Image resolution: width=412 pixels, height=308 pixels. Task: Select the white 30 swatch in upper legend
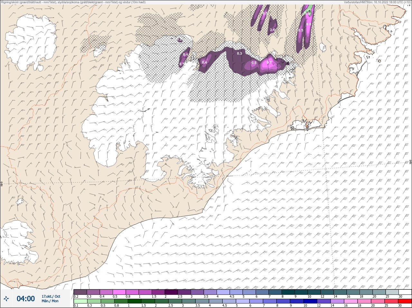(405, 292)
